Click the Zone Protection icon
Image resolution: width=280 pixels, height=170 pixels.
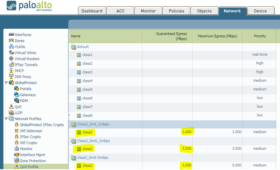pos(16,161)
